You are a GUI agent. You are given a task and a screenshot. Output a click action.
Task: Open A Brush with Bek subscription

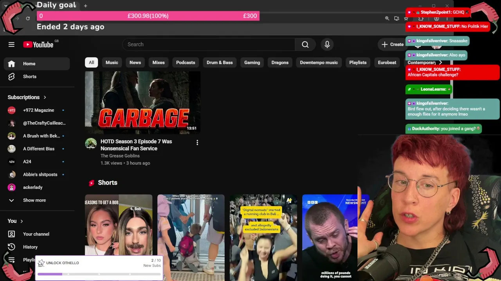coord(37,136)
